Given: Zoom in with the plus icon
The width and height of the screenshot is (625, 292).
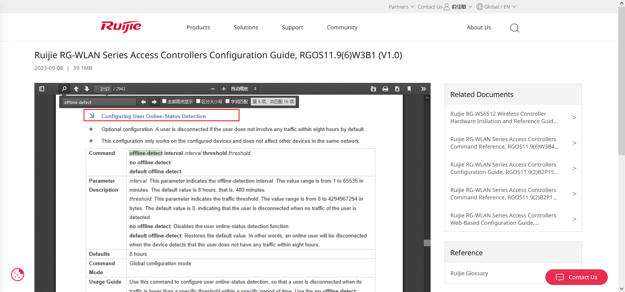Looking at the screenshot, I should tap(224, 89).
